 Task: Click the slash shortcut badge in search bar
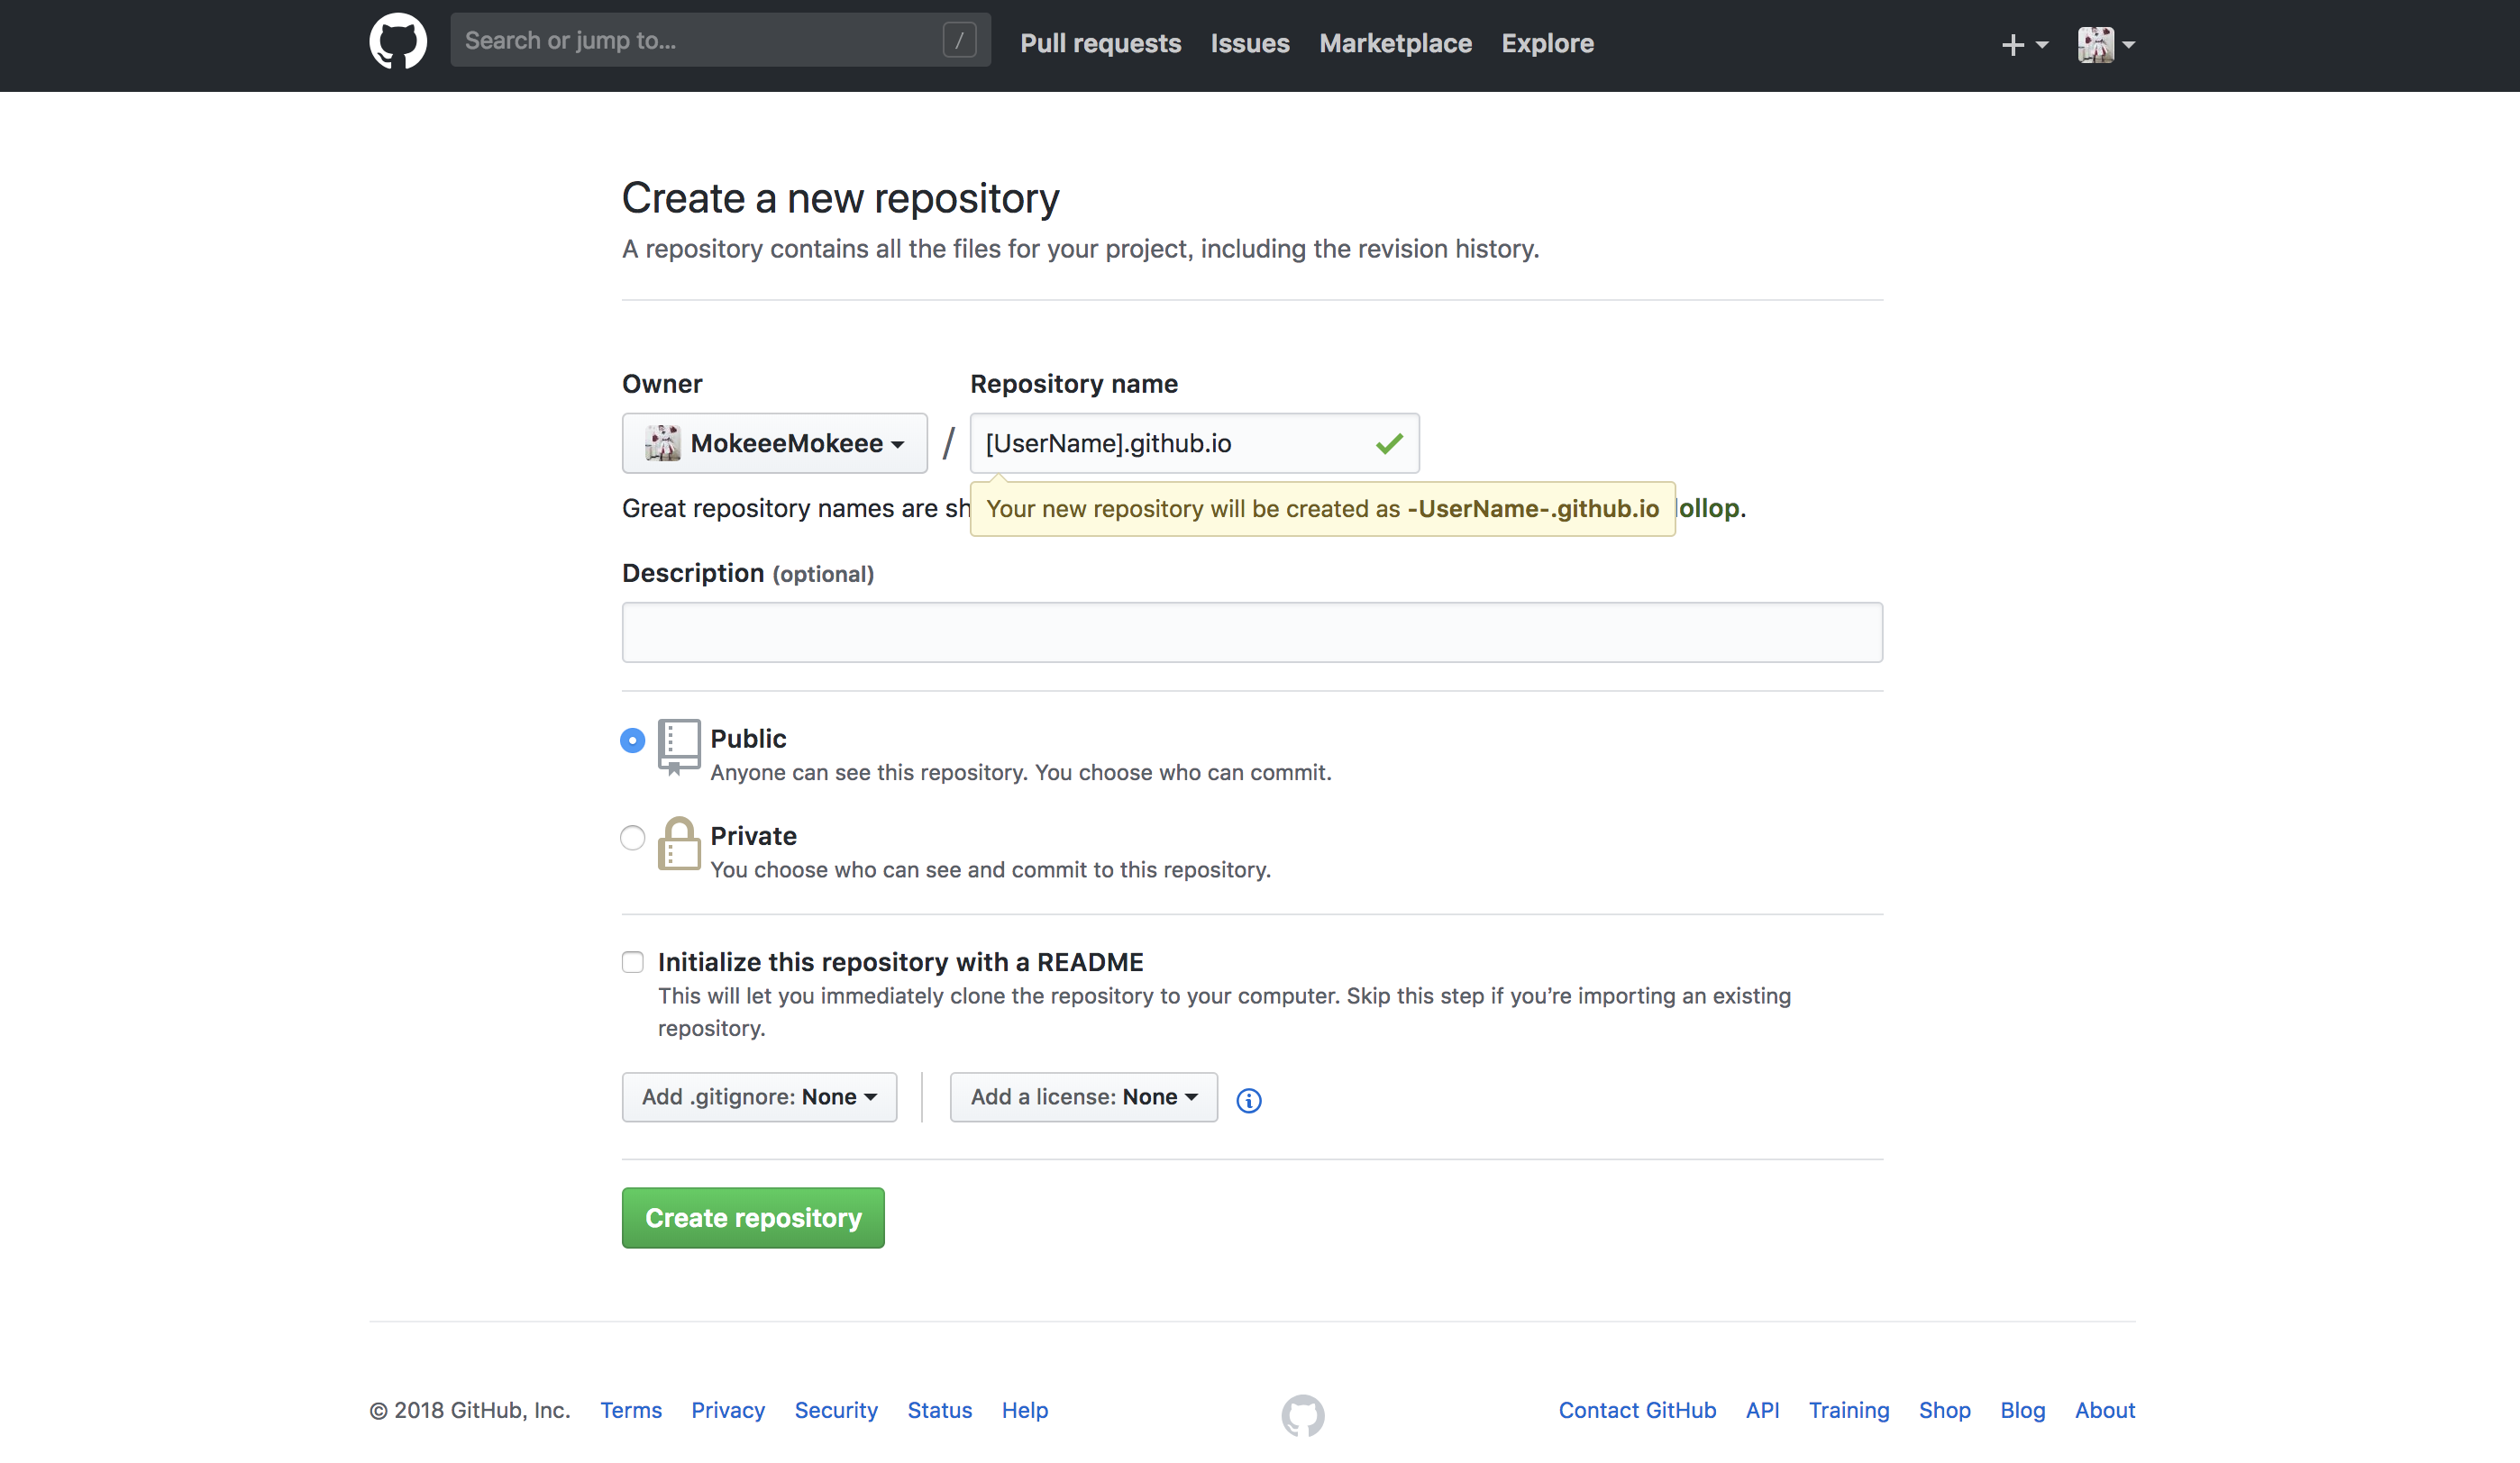(x=959, y=39)
